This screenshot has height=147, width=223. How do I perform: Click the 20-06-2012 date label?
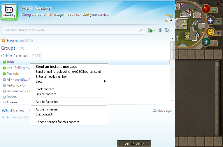(x=134, y=143)
